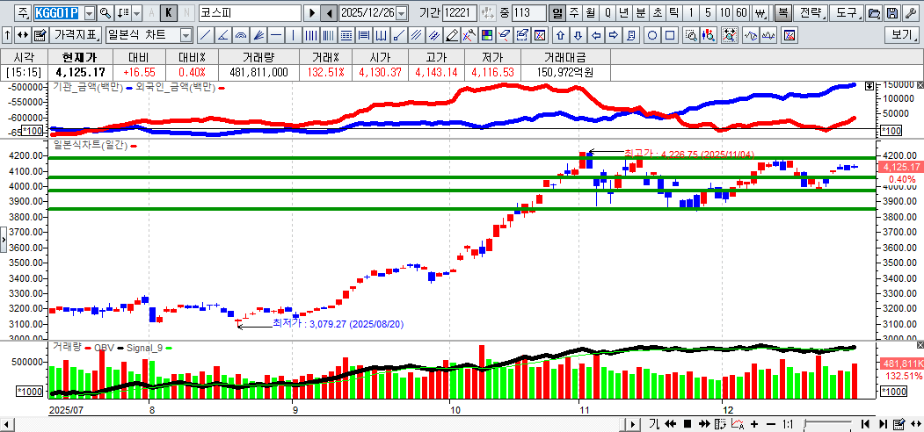
Task: Open the wrench settings icon
Action: 910,13
